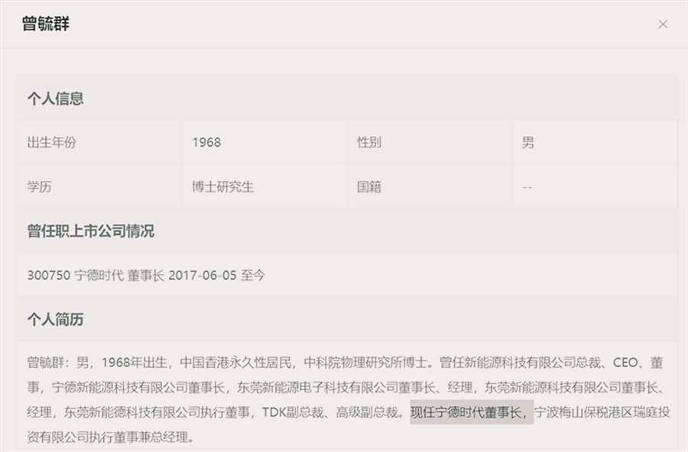The width and height of the screenshot is (688, 452).
Task: Click the nationality value showing --
Action: tap(527, 187)
